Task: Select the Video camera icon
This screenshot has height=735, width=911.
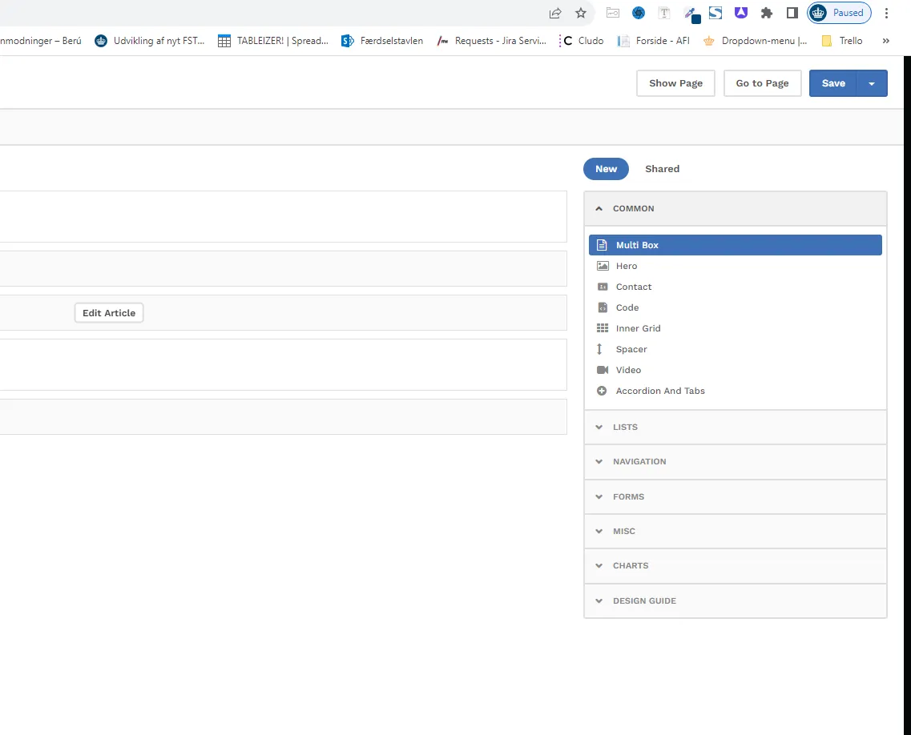Action: 603,370
